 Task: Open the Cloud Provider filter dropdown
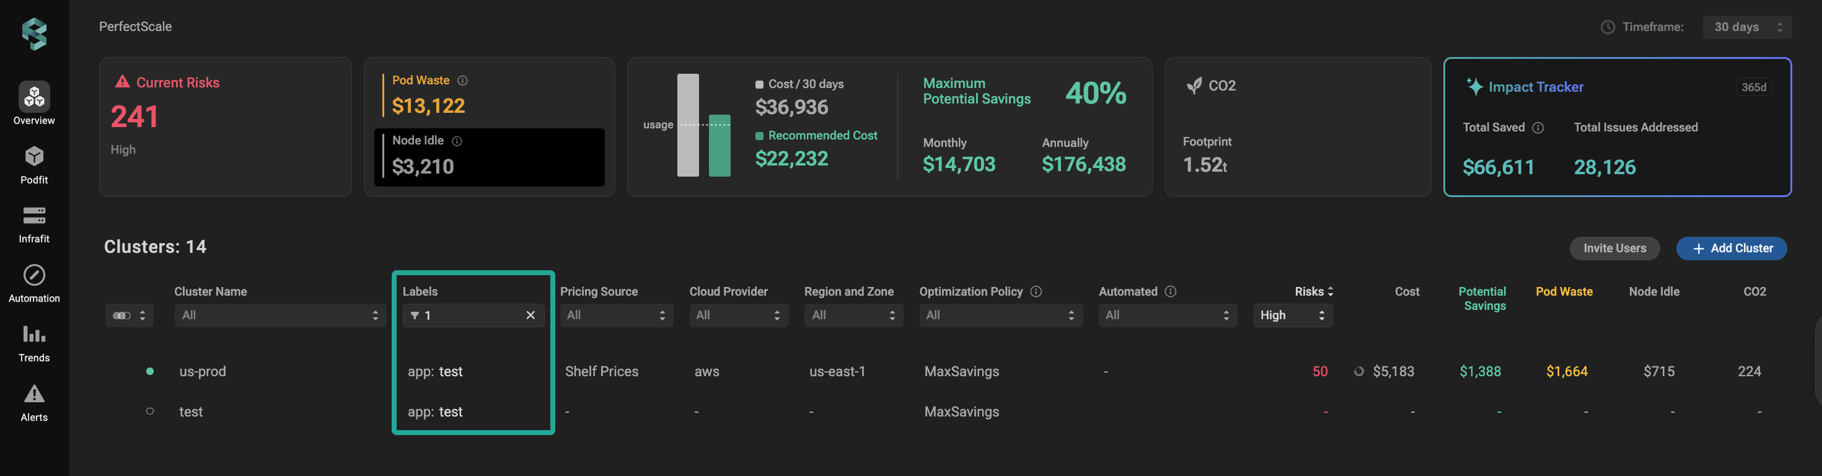pyautogui.click(x=739, y=315)
